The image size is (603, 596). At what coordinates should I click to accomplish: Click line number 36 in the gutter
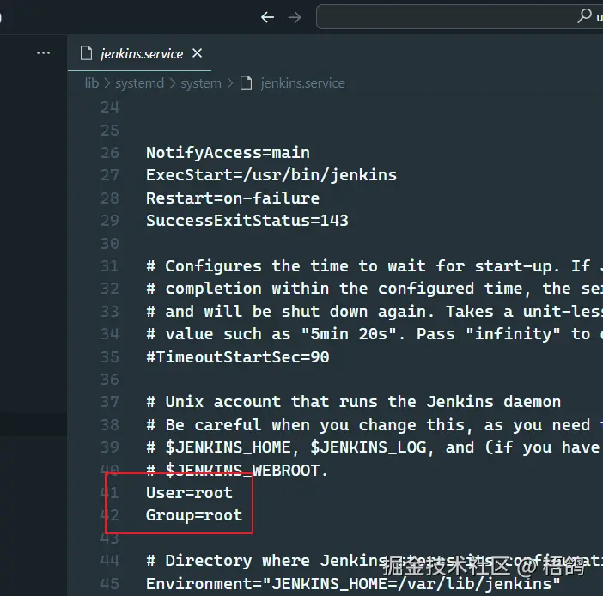click(110, 379)
